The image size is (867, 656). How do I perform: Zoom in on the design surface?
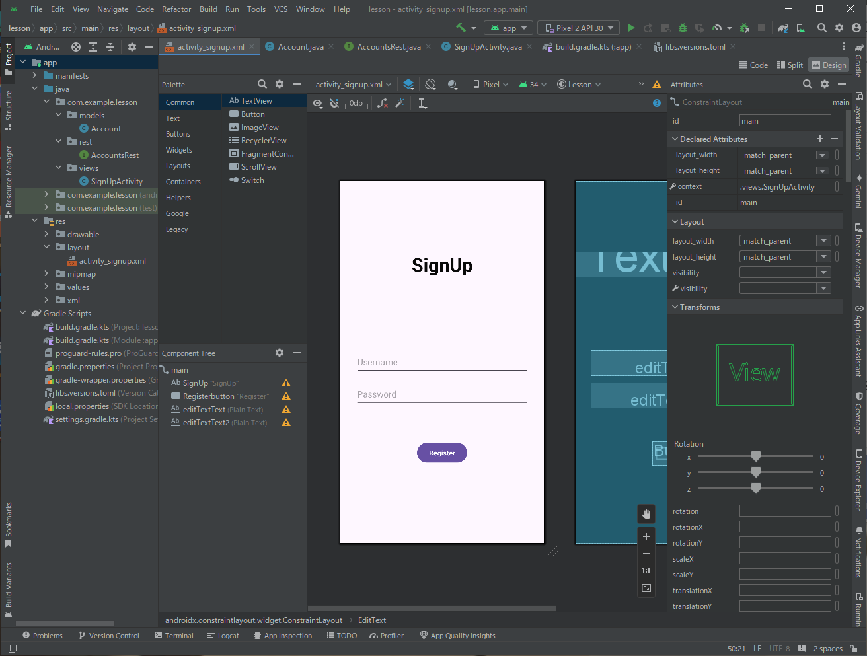(646, 536)
